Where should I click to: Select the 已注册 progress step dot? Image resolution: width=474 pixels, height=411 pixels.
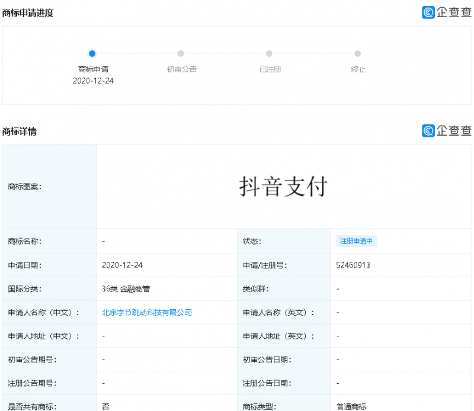pyautogui.click(x=269, y=53)
